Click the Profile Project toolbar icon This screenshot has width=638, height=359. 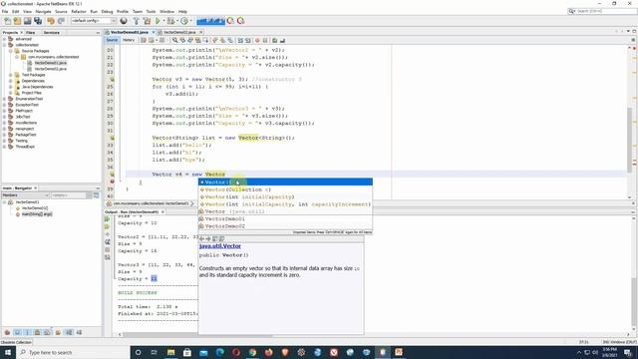tap(184, 21)
